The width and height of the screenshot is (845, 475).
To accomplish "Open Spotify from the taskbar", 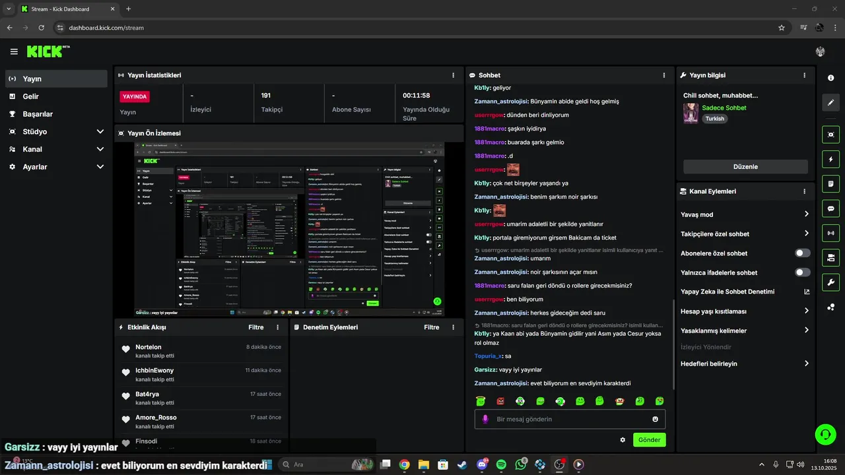I will click(501, 464).
